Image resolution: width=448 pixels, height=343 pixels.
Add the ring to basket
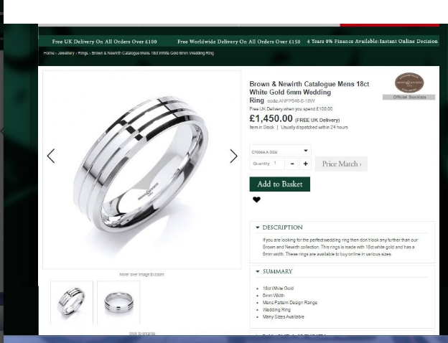click(280, 184)
